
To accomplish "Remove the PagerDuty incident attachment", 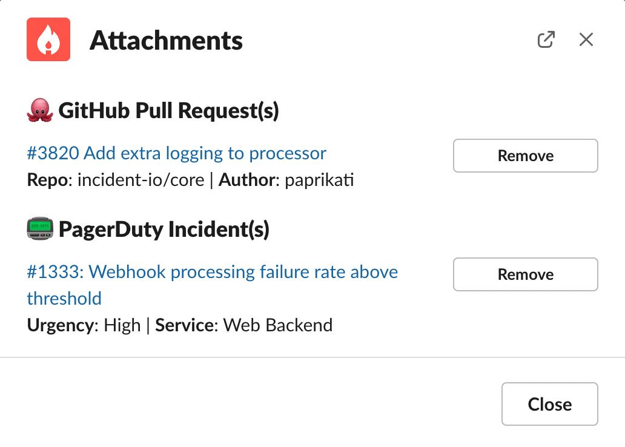I will tap(525, 274).
